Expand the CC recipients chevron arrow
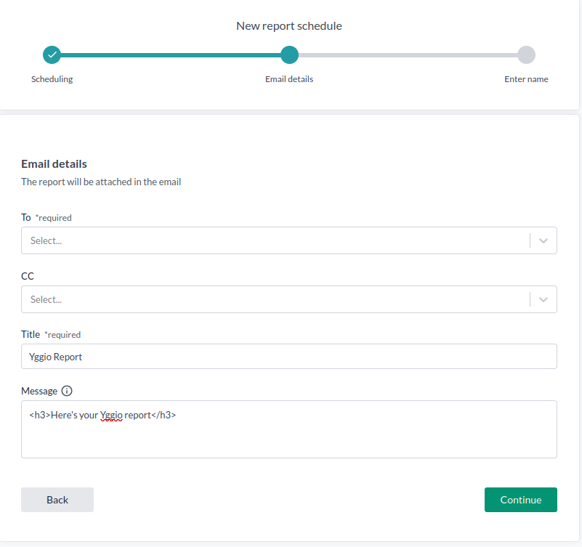 (543, 299)
